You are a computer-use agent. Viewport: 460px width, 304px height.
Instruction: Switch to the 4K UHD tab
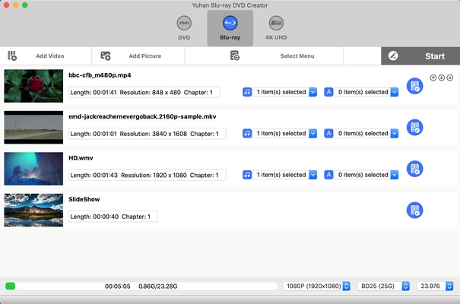pos(276,28)
